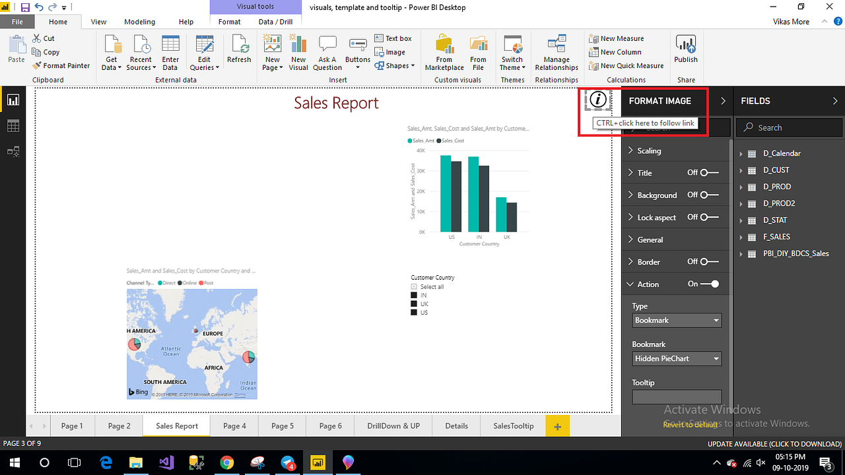845x475 pixels.
Task: Open Manage Relationships
Action: tap(556, 53)
